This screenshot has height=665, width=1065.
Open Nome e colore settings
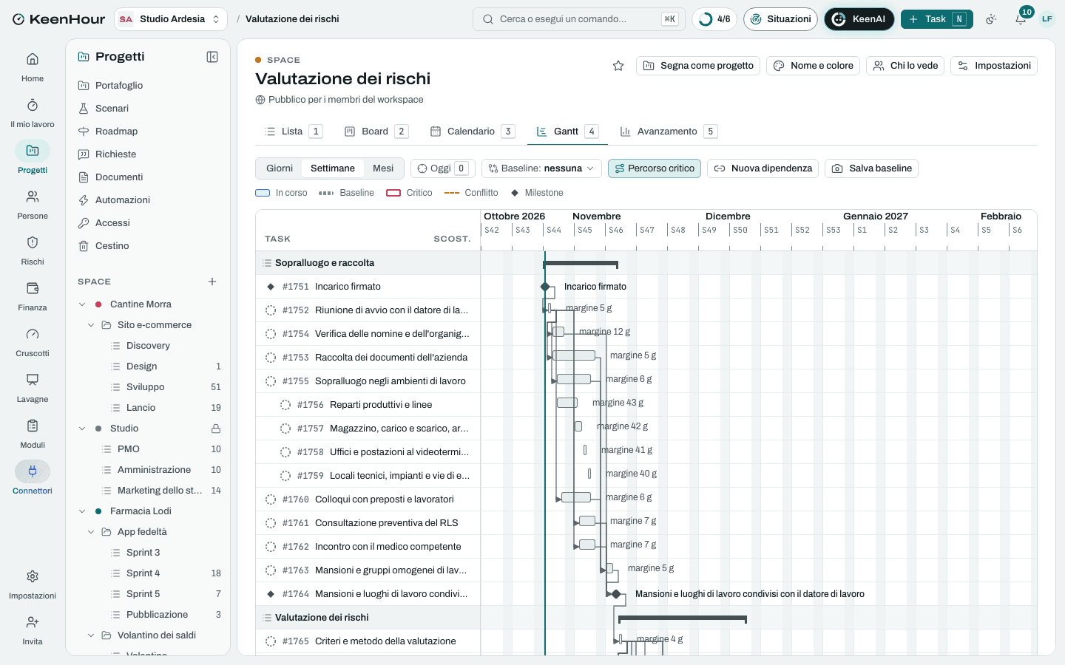tap(814, 66)
